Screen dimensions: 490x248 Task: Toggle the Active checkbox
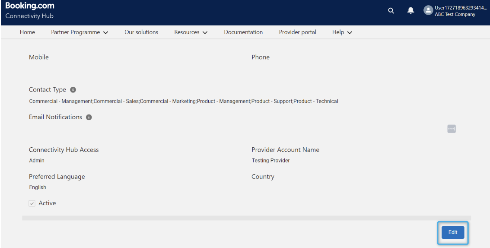[32, 203]
